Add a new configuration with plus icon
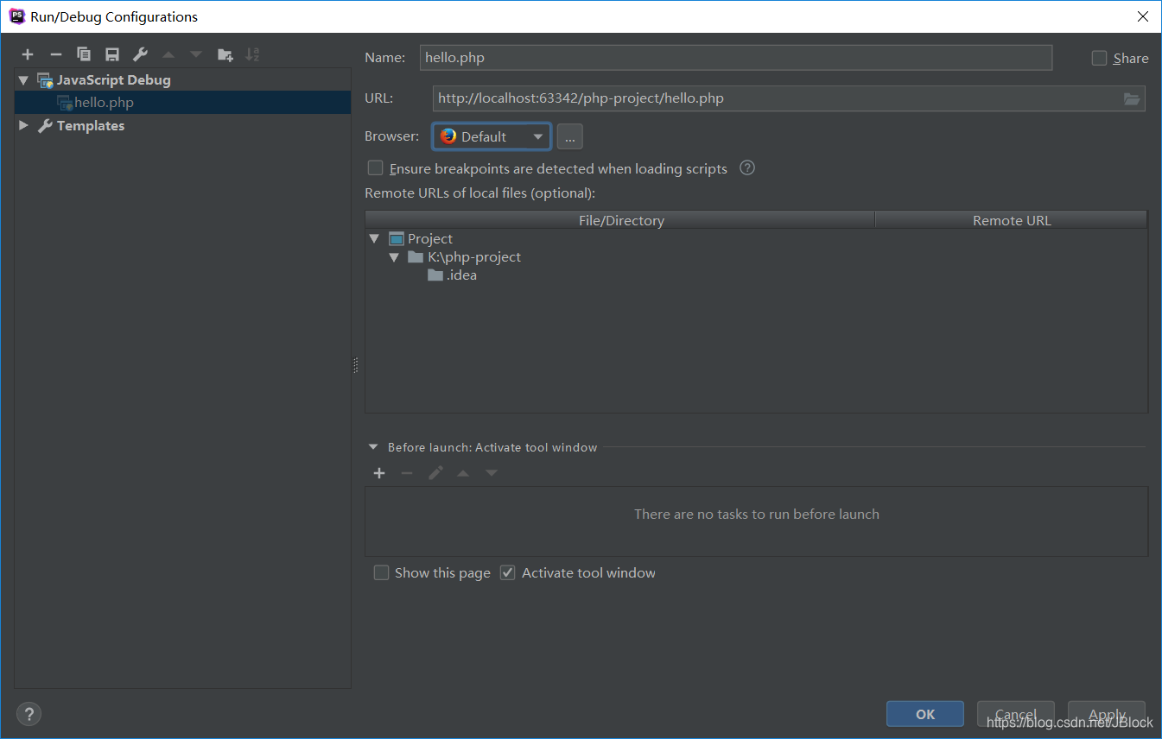 click(x=28, y=54)
